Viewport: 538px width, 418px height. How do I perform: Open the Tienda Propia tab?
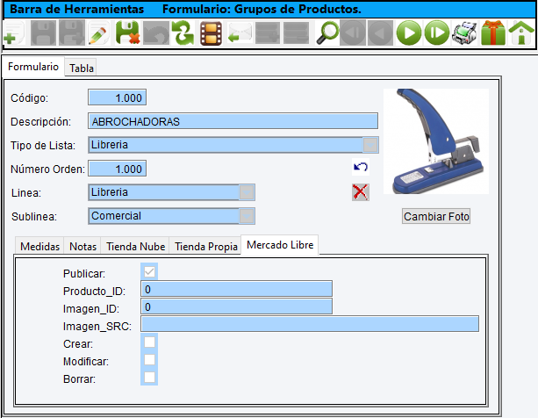[x=206, y=247]
